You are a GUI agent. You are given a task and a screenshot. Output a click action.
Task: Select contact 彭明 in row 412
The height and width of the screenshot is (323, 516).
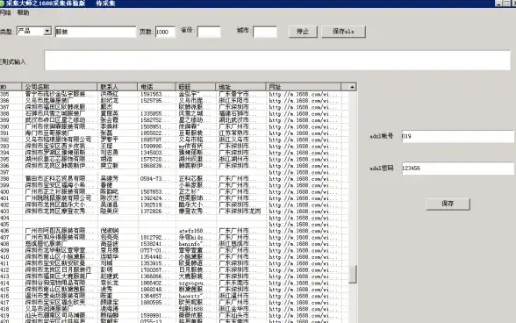pyautogui.click(x=107, y=270)
